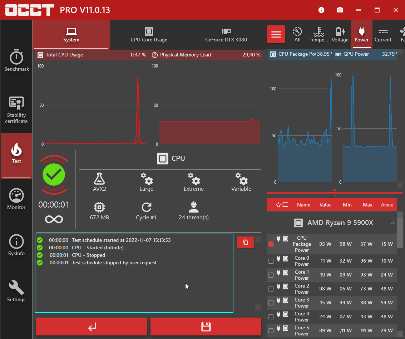Switch to the CPU Core Usage tab
The width and height of the screenshot is (405, 339).
[149, 35]
